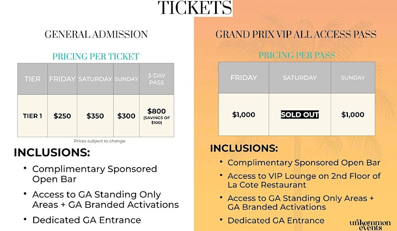
Task: Click the Pricing Per Ticket label
Action: coord(96,56)
